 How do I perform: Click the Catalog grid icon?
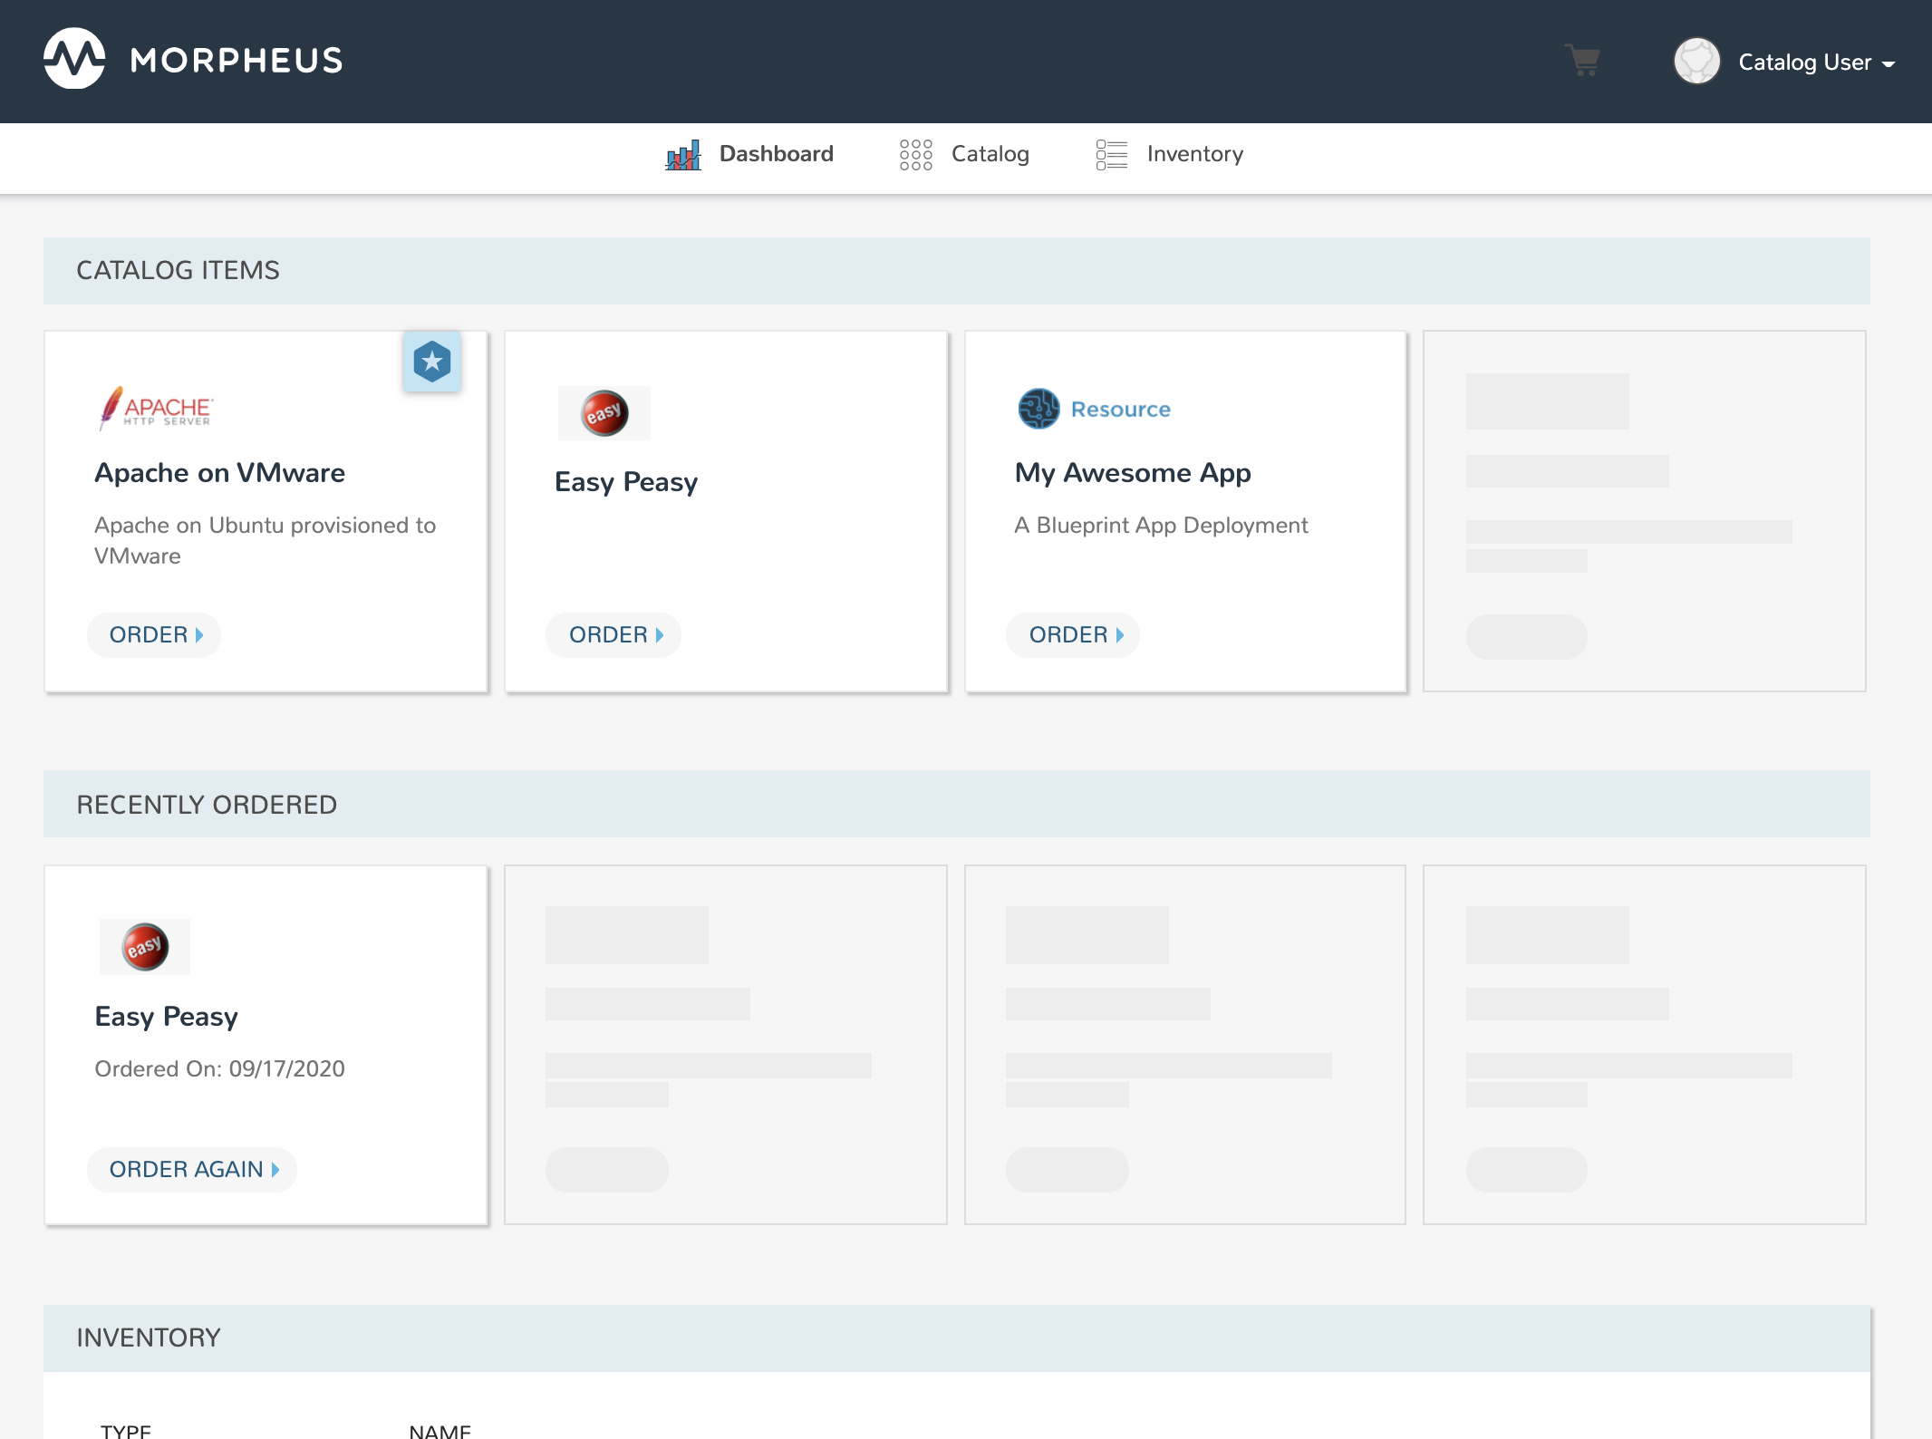click(915, 155)
